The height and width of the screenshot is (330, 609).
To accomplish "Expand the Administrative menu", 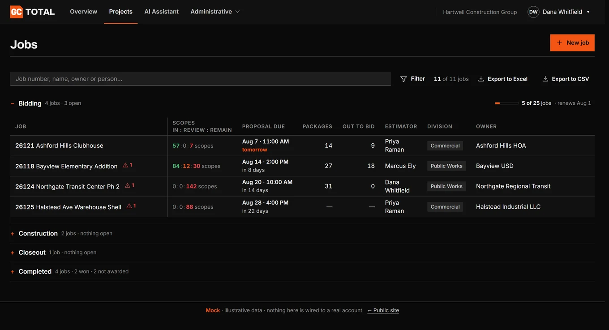I will coord(215,12).
